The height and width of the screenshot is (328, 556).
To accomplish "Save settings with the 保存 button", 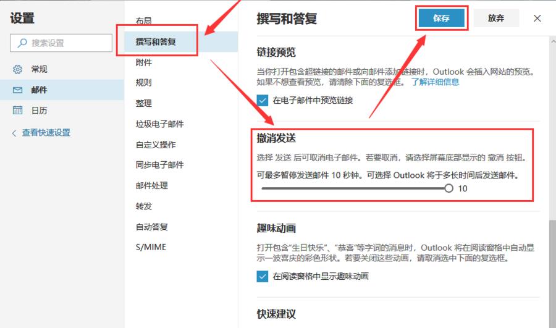I will click(442, 18).
